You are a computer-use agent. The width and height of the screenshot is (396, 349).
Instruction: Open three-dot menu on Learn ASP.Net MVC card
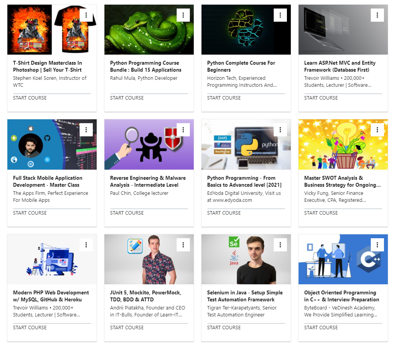377,15
